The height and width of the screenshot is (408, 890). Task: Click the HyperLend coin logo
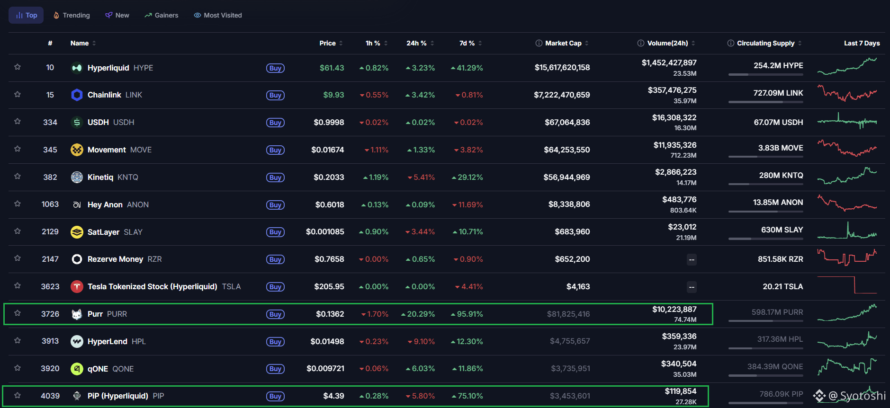click(77, 341)
